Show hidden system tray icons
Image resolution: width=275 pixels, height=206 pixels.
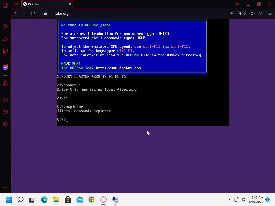229,200
